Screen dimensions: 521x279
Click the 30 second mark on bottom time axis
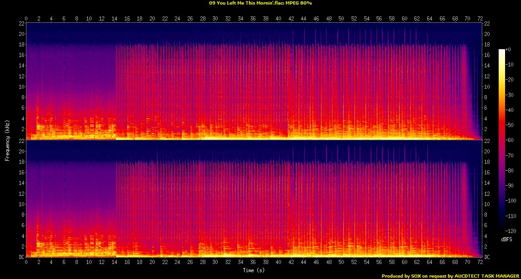click(x=215, y=263)
